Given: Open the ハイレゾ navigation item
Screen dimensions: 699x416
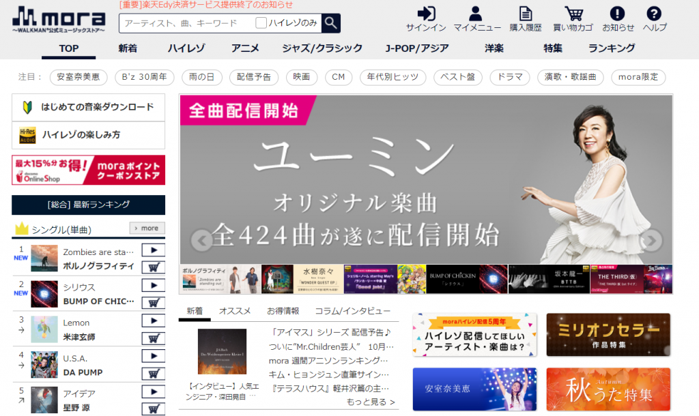Looking at the screenshot, I should [x=186, y=48].
